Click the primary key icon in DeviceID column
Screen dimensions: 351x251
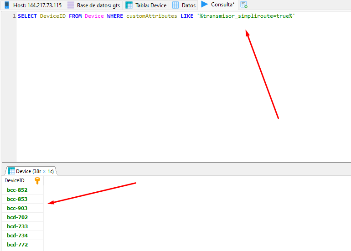point(37,181)
